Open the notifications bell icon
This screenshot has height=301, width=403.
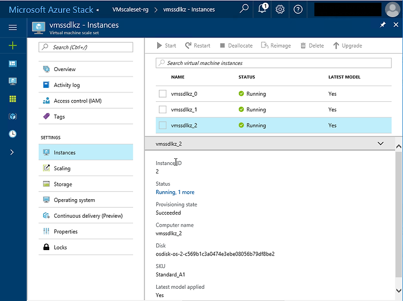click(263, 10)
